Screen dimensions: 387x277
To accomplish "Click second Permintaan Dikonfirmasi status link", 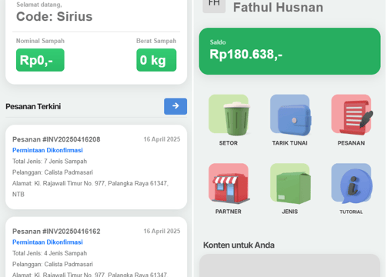I will coord(48,242).
